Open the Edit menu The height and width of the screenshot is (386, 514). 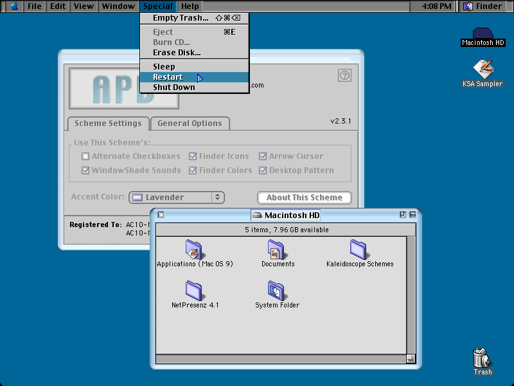pos(58,6)
